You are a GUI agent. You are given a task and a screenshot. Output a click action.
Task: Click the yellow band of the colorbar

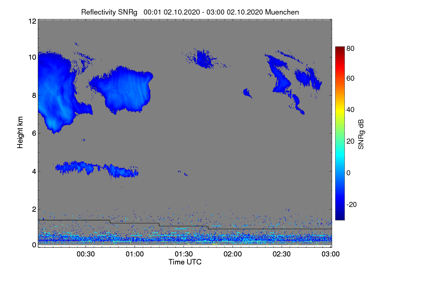(339, 109)
